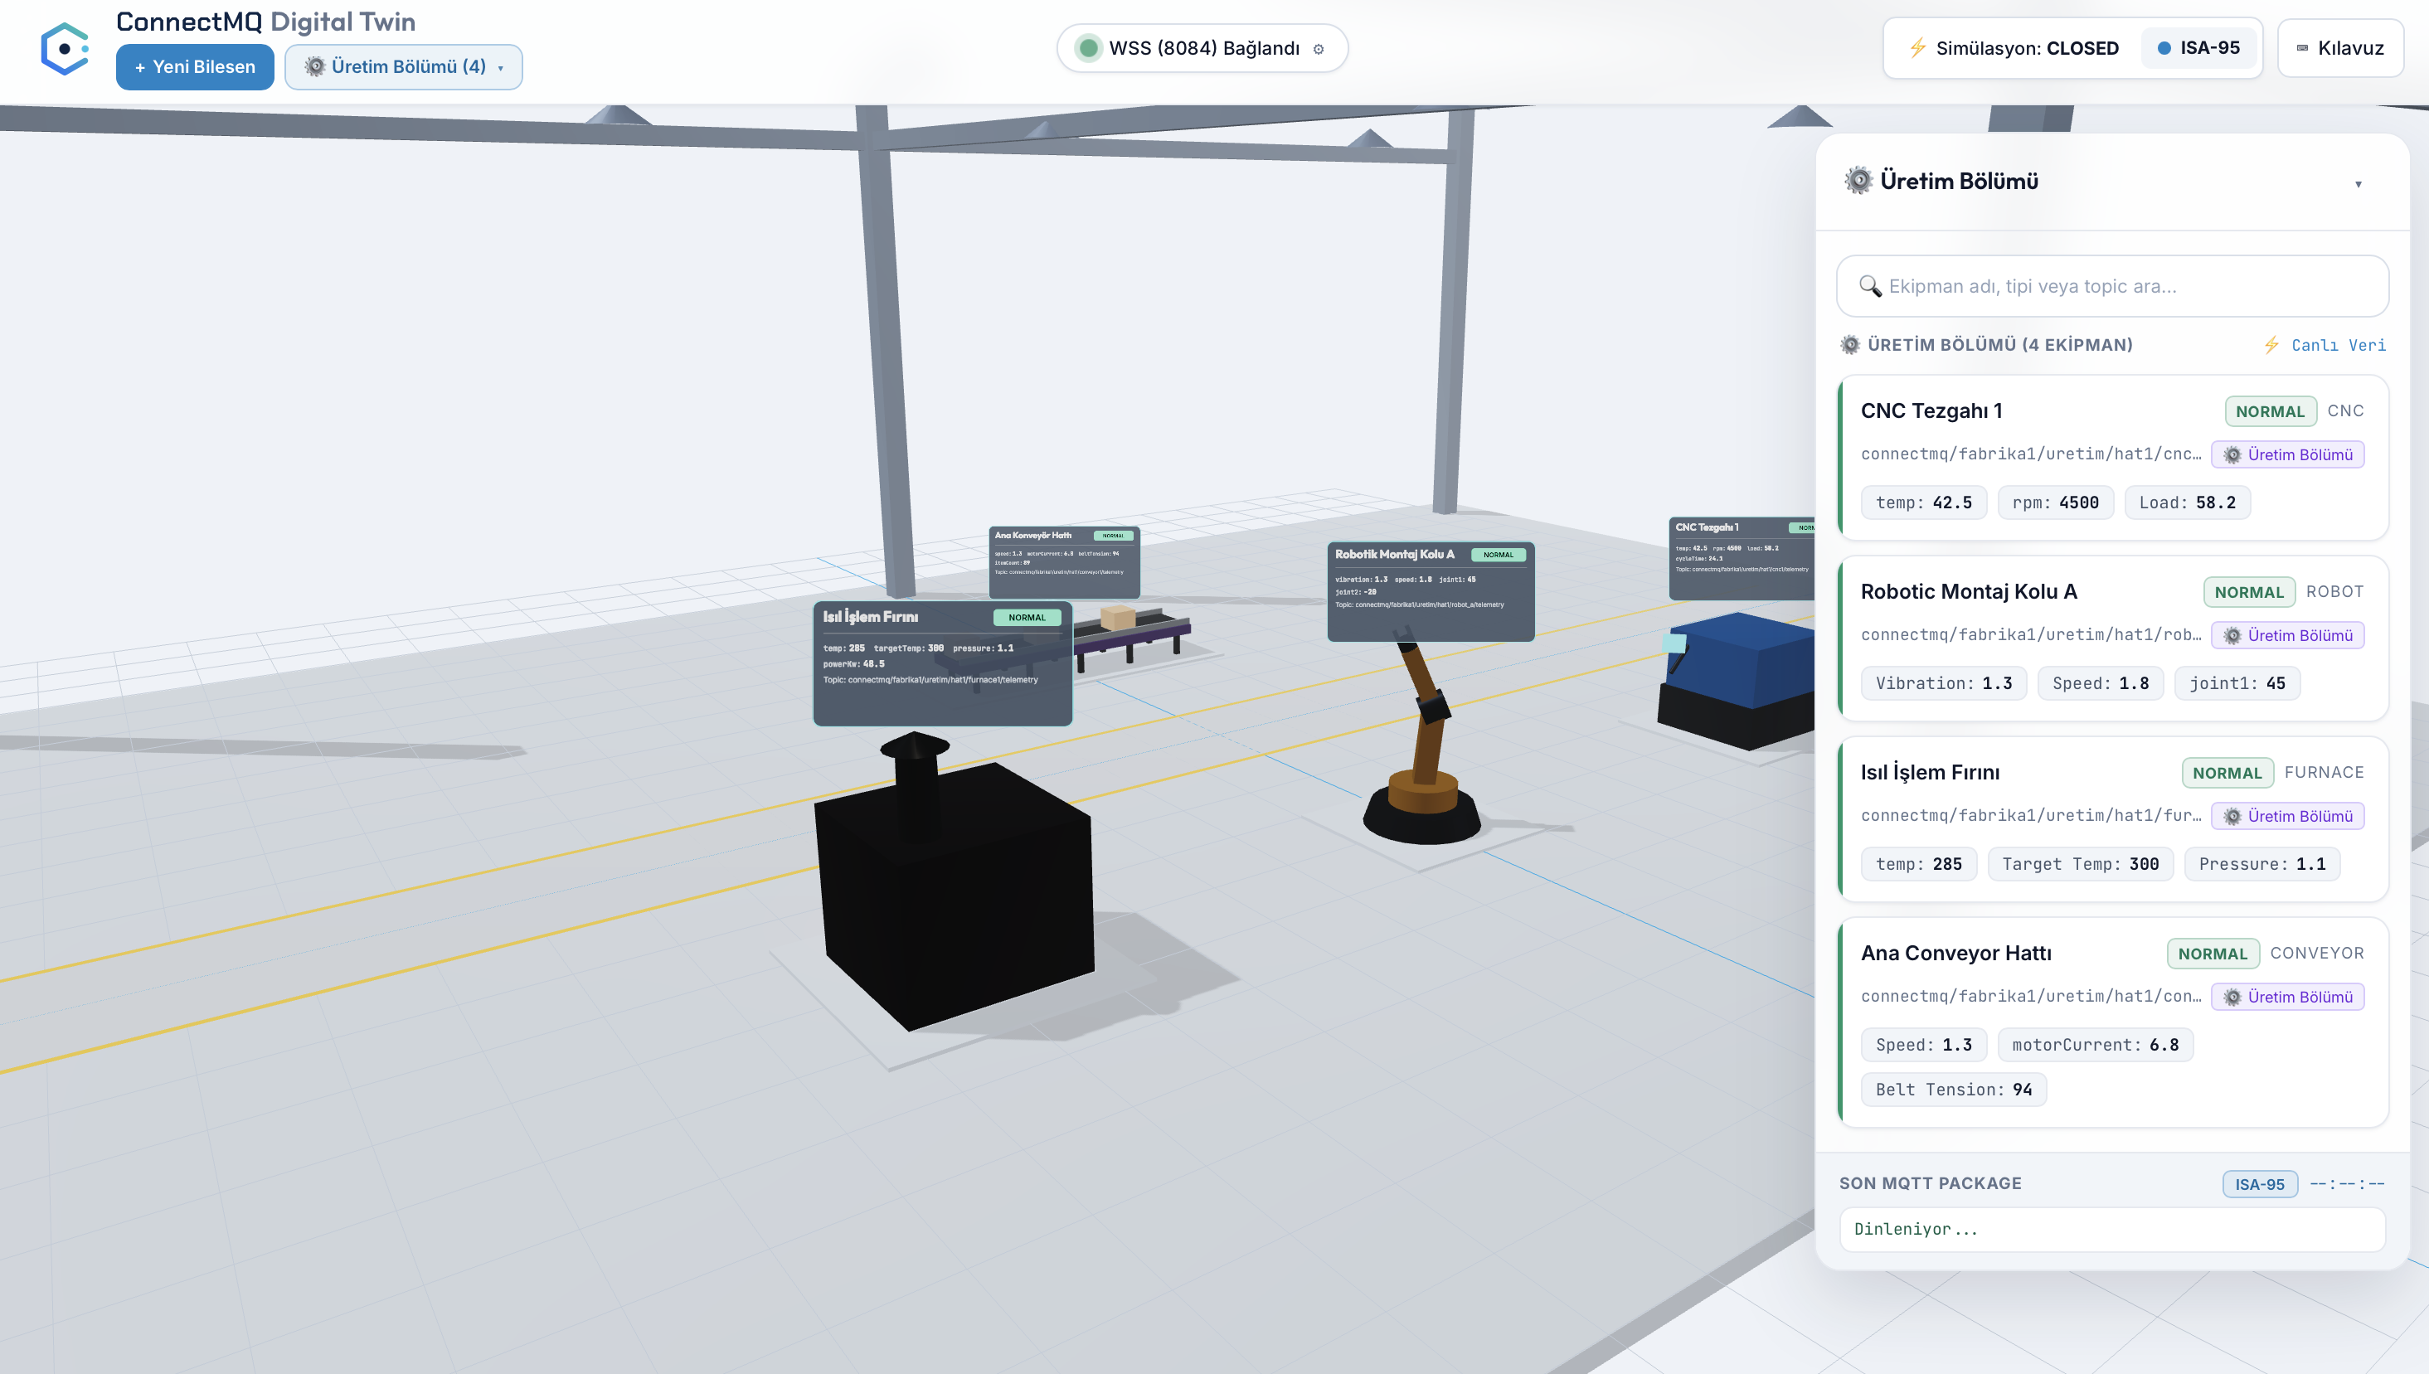Viewport: 2429px width, 1374px height.
Task: Click the gear icon before ÜRETİM BÖLÜMÜ (4 EKİPMAN)
Action: 1850,346
